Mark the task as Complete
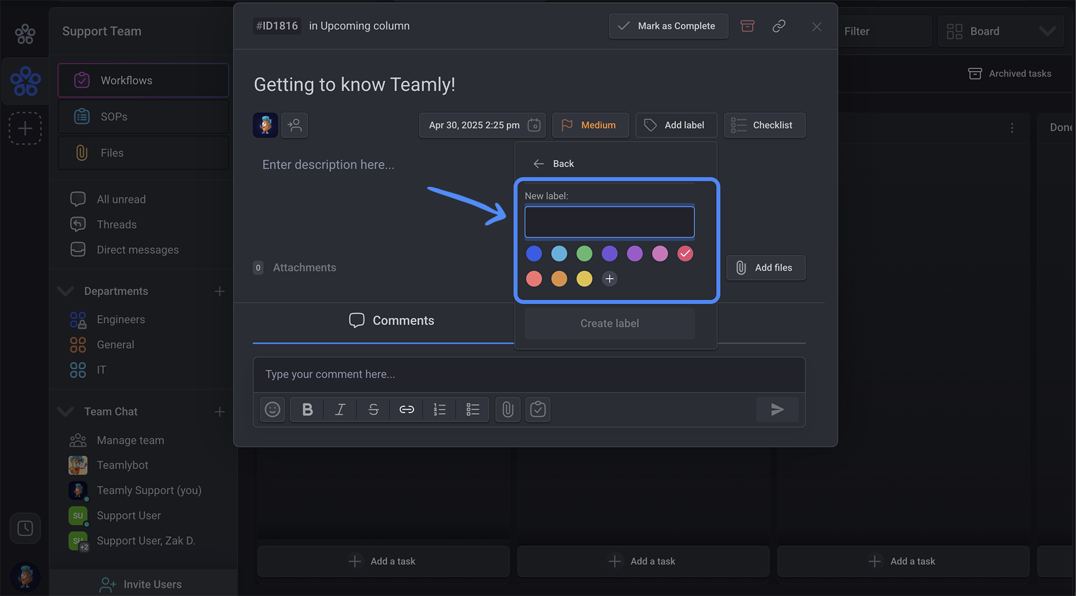 pos(668,26)
